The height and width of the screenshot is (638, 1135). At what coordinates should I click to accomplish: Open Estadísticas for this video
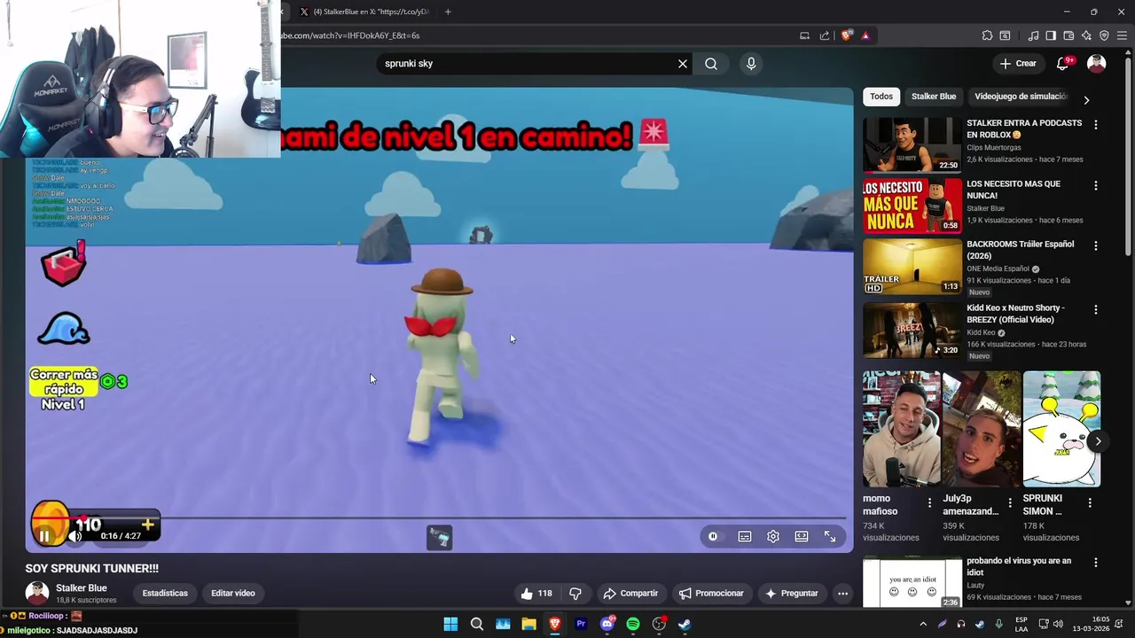point(165,593)
